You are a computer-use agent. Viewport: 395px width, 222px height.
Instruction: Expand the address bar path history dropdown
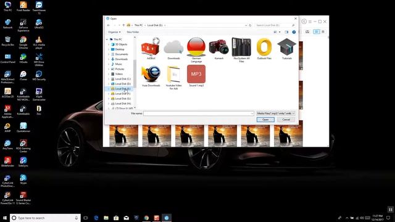tap(246, 25)
